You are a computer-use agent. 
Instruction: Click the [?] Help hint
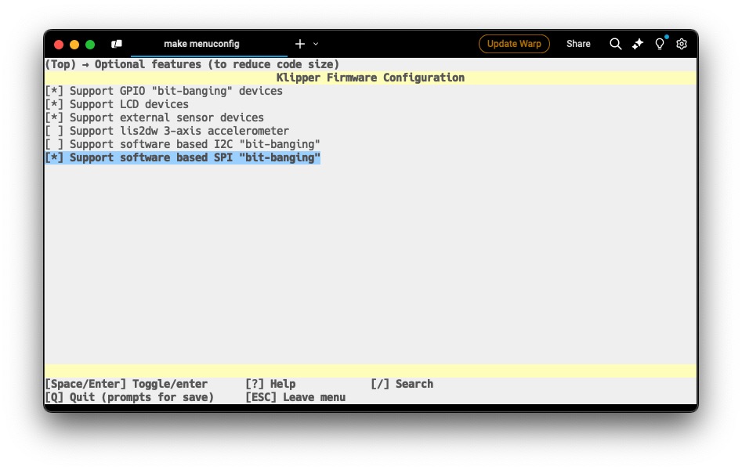coord(270,384)
